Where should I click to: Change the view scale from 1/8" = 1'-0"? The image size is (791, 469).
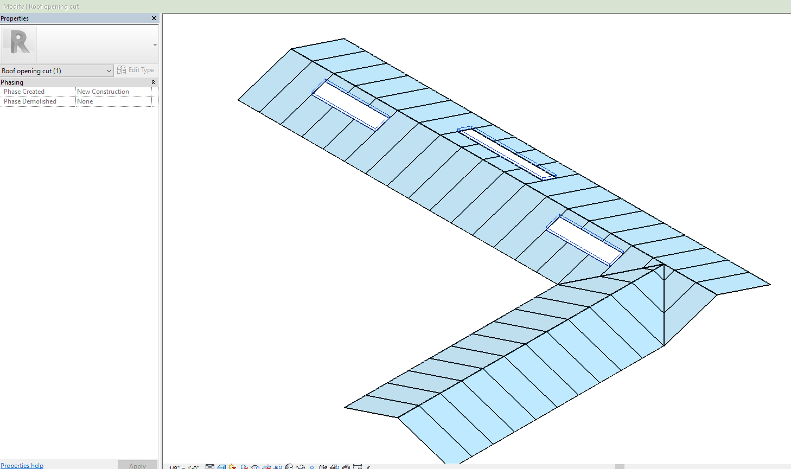click(183, 466)
